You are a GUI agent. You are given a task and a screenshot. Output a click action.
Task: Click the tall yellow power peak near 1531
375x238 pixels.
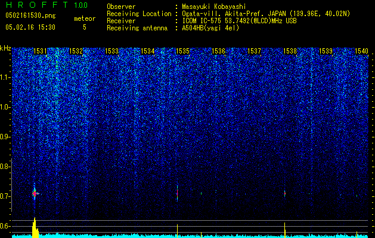point(35,227)
